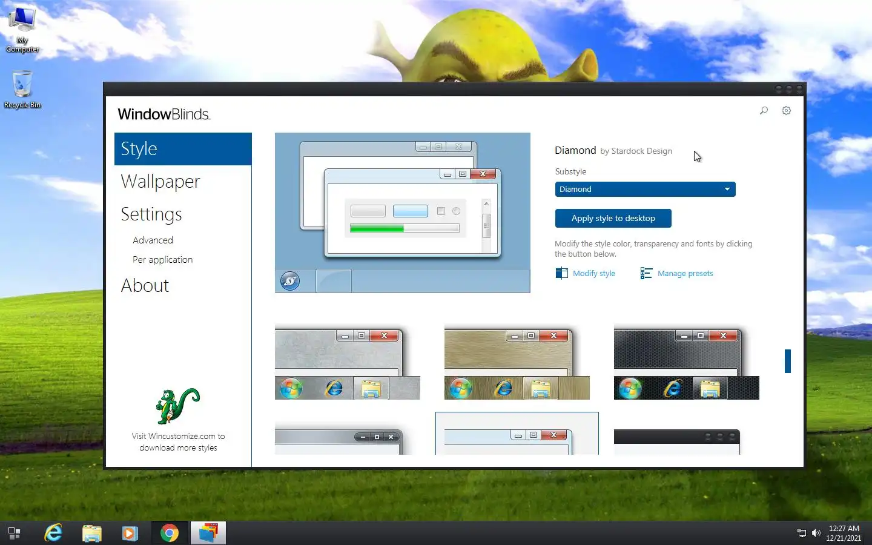Select the Recycle Bin desktop icon

click(x=22, y=89)
